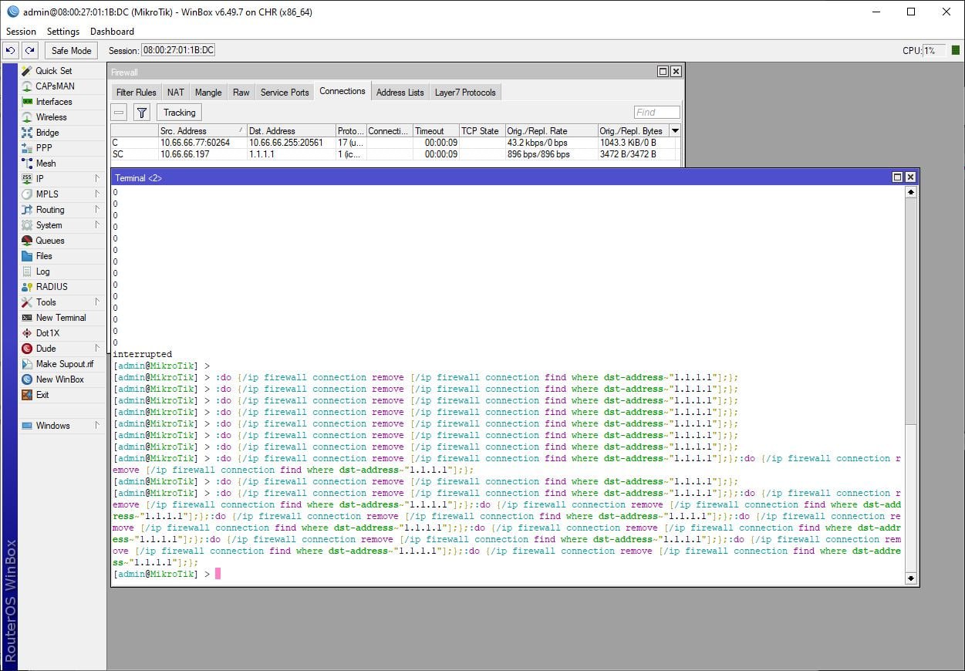Open Interfaces in the sidebar
This screenshot has height=671, width=965.
point(54,102)
